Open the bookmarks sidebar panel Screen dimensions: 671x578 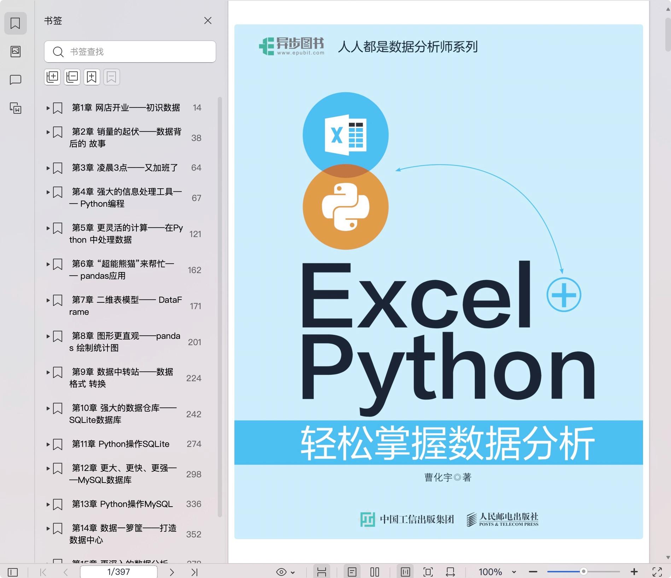point(15,23)
